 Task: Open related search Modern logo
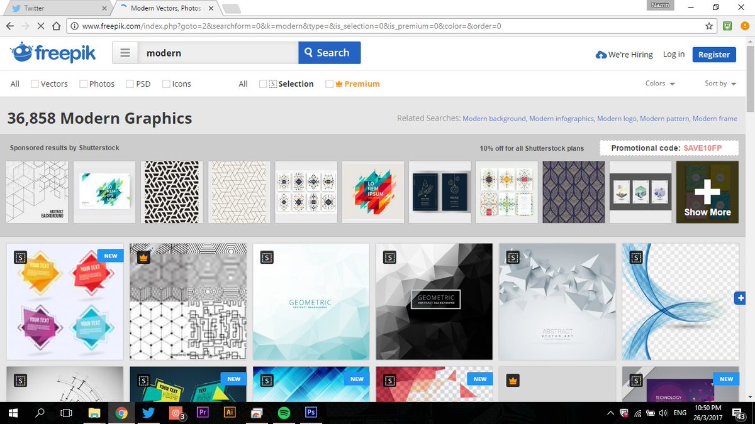pos(617,118)
